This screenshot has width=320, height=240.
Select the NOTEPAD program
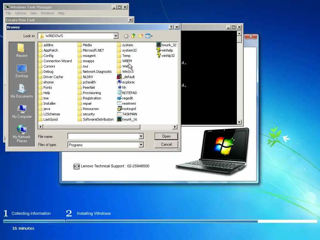(127, 92)
